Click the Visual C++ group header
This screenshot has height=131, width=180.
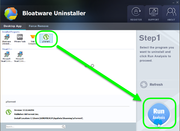pos(7,49)
